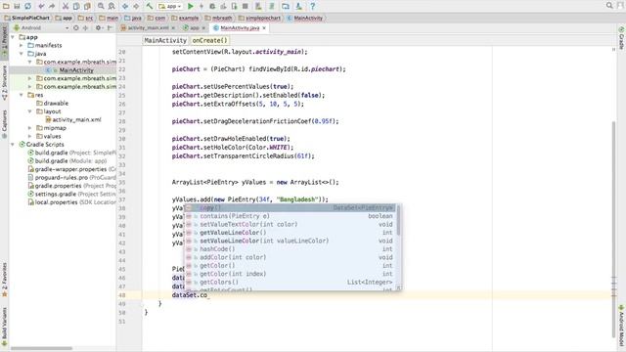Click the Help question mark icon

[313, 6]
